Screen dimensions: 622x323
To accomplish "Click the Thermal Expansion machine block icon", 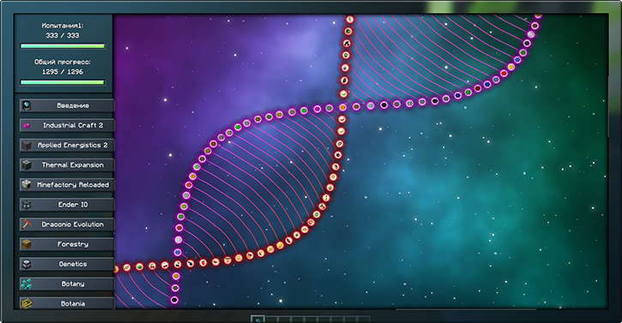I will pos(27,164).
